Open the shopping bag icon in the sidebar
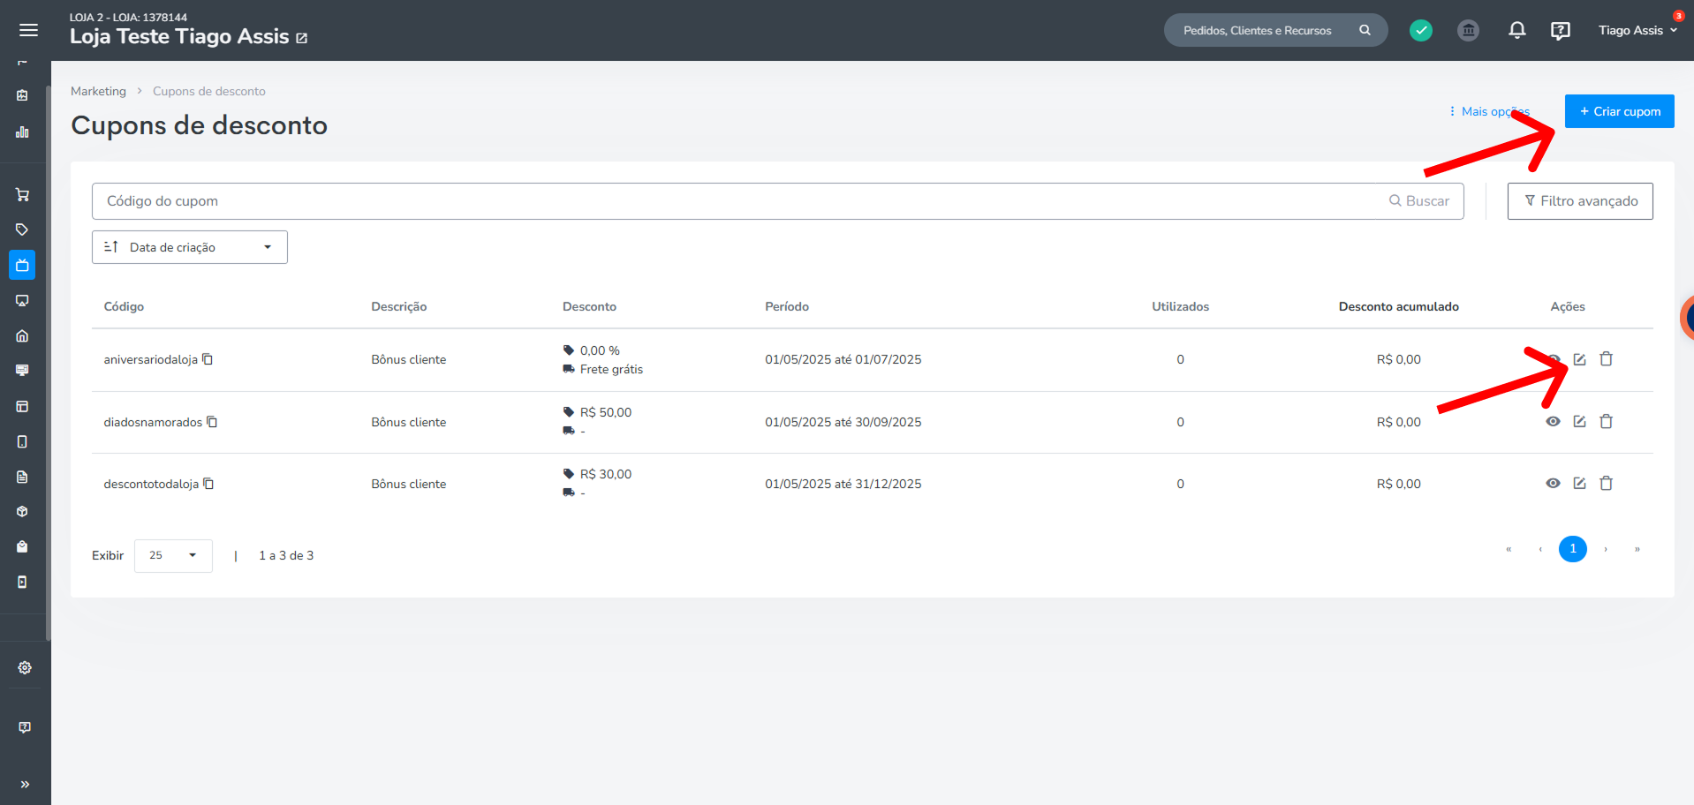This screenshot has width=1694, height=805. (22, 546)
